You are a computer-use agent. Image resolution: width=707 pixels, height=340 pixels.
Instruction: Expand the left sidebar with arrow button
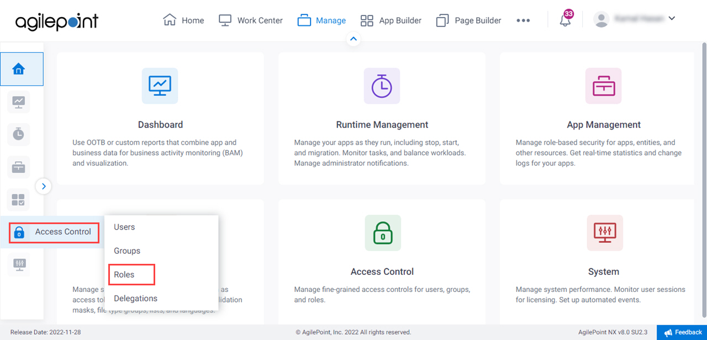(44, 187)
